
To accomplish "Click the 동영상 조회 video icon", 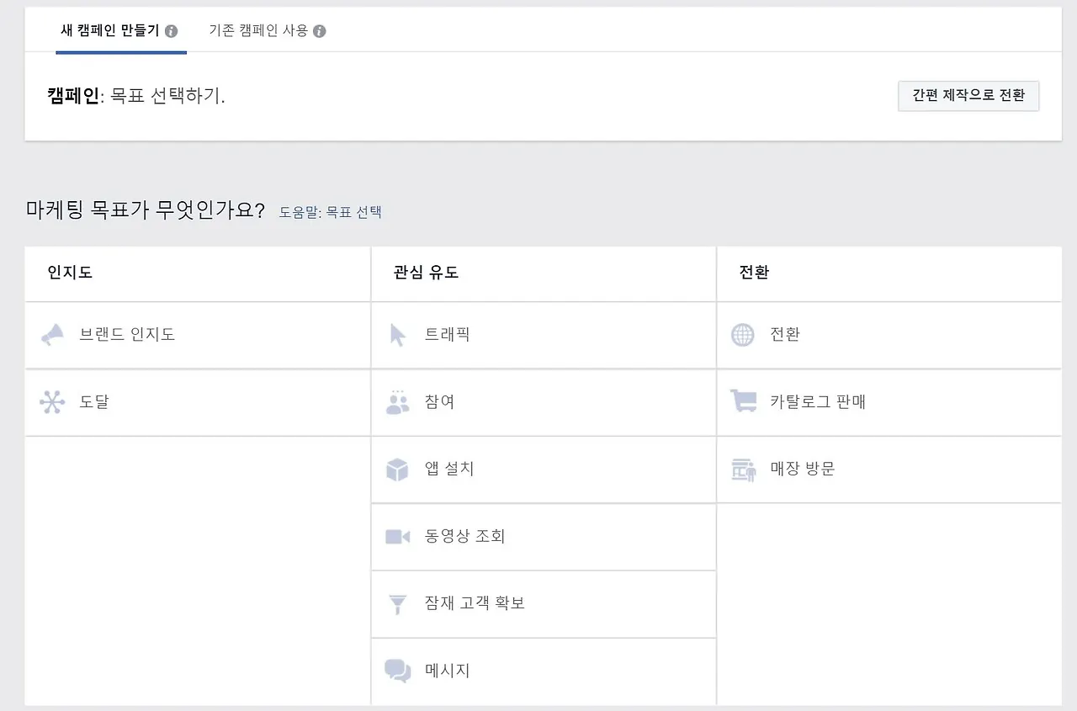I will click(x=397, y=536).
